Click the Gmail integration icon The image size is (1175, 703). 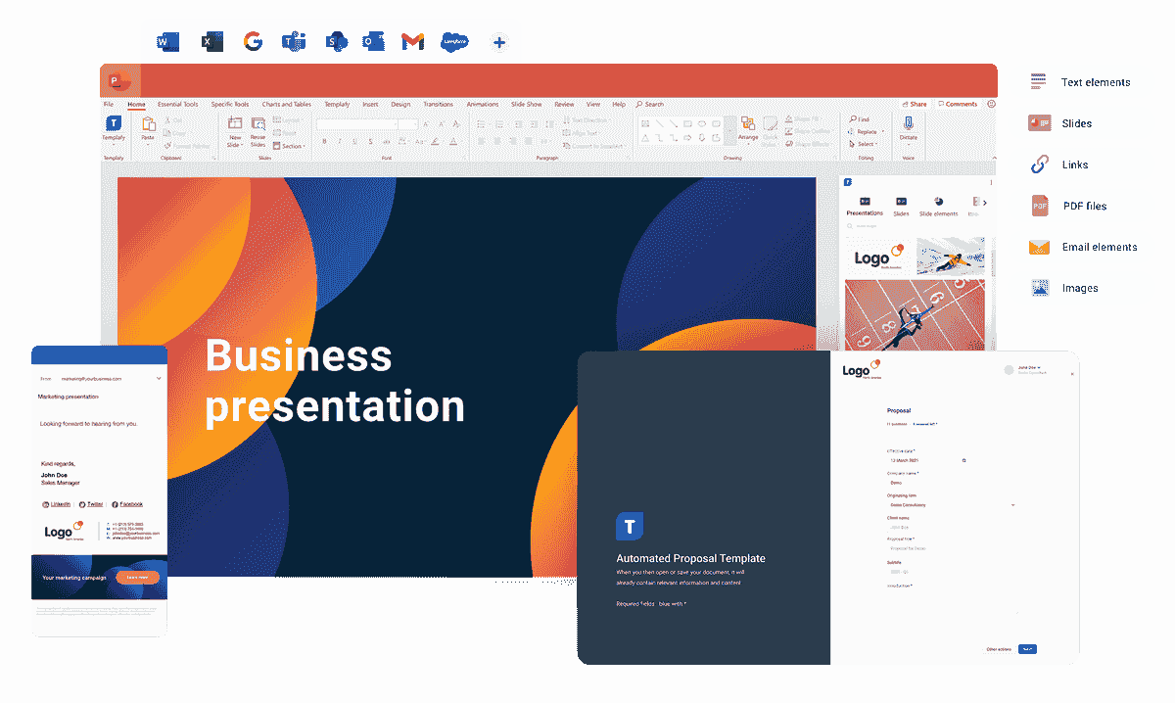(x=413, y=41)
